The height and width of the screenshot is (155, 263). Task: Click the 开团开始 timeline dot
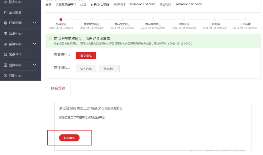pyautogui.click(x=214, y=20)
